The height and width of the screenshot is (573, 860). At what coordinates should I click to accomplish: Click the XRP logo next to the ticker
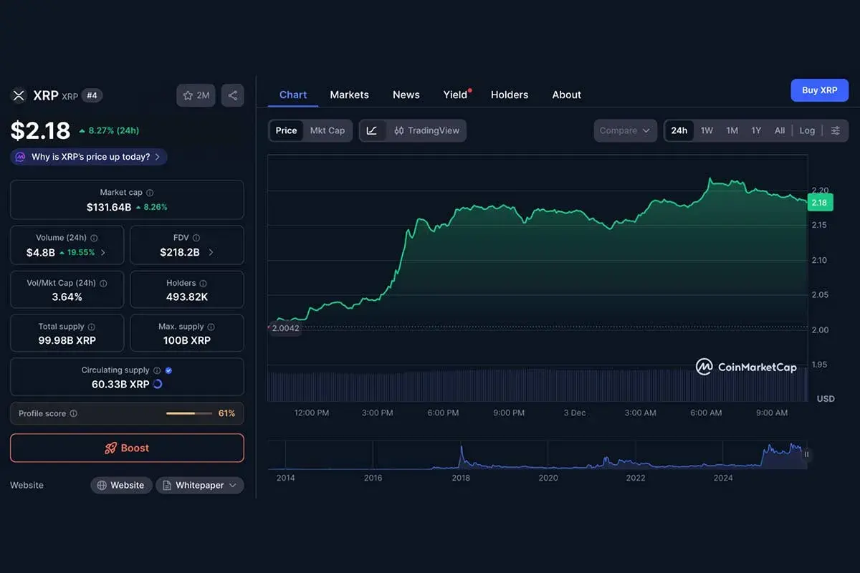tap(19, 95)
